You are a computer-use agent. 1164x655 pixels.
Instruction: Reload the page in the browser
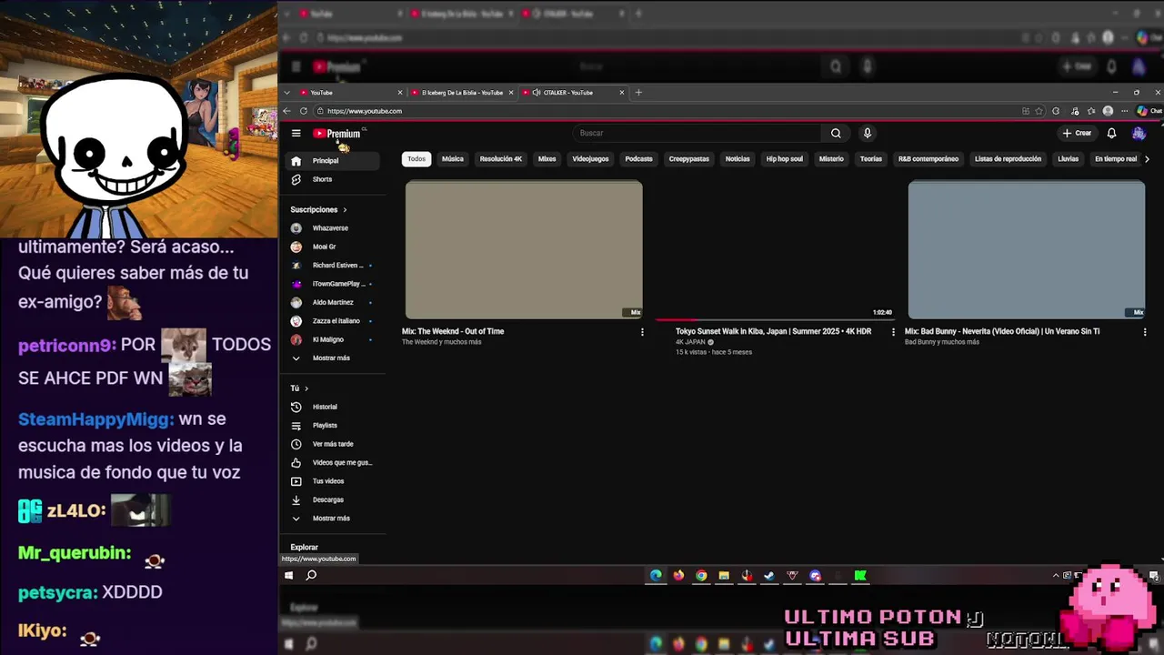304,111
